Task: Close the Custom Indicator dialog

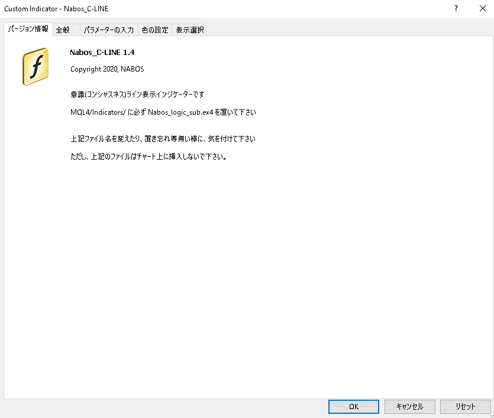Action: pyautogui.click(x=482, y=8)
